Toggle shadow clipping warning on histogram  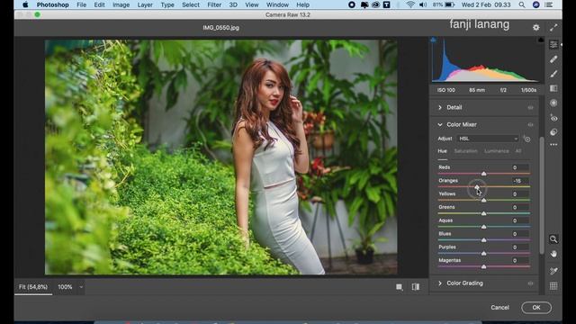pyautogui.click(x=434, y=40)
